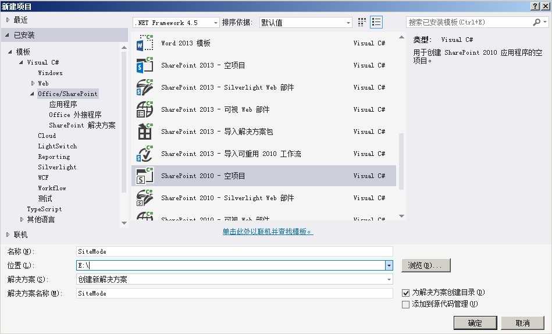This screenshot has height=334, width=552.
Task: Click the 搜索已安装模板 search box
Action: coord(470,22)
